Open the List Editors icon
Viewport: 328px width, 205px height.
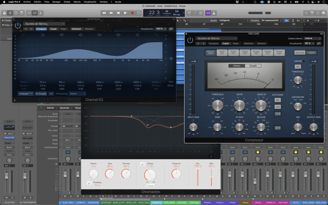click(x=306, y=13)
